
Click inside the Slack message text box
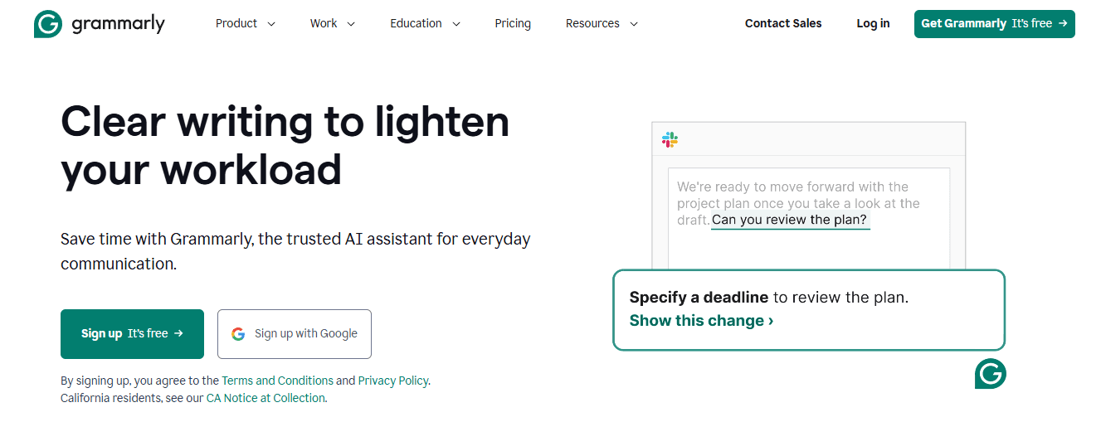(x=809, y=219)
